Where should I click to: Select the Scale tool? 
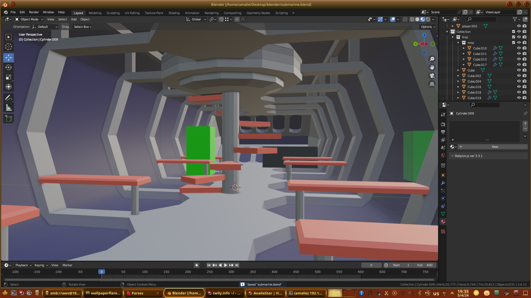pyautogui.click(x=9, y=77)
